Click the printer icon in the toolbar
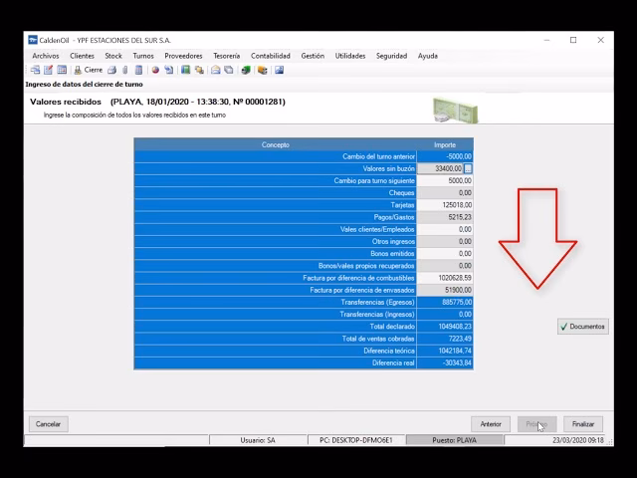 [111, 70]
